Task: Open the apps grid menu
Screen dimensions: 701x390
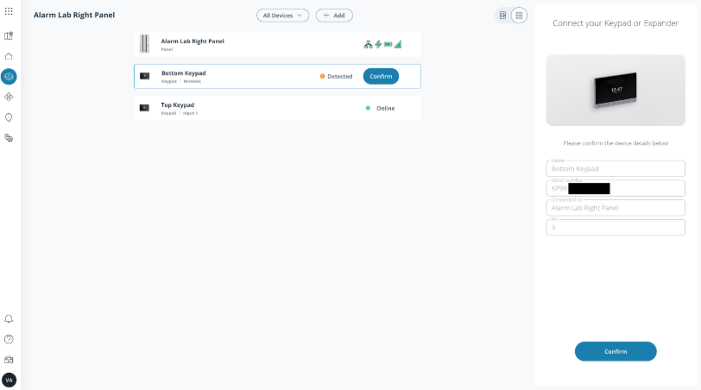Action: pyautogui.click(x=9, y=11)
